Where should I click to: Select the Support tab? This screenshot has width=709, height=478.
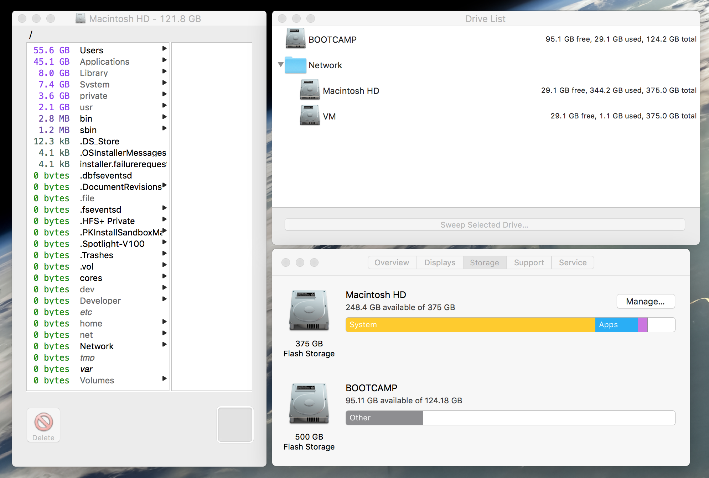(x=529, y=262)
